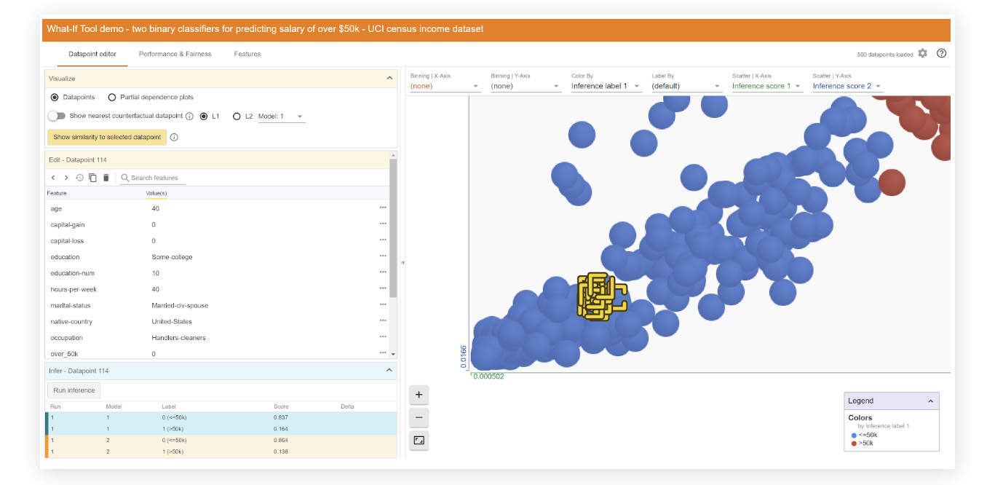Screen dimensions: 995x485
Task: Click the fit-to-screen reset view icon
Action: (x=419, y=440)
